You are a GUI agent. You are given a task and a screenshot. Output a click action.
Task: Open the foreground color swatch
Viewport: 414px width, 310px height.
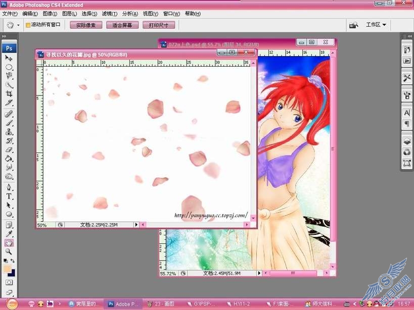point(7,269)
